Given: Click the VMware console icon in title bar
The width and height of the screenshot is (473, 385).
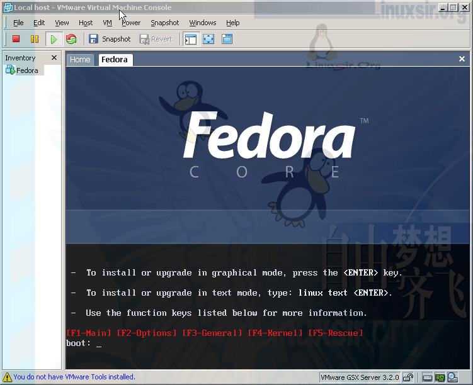Looking at the screenshot, I should point(8,8).
